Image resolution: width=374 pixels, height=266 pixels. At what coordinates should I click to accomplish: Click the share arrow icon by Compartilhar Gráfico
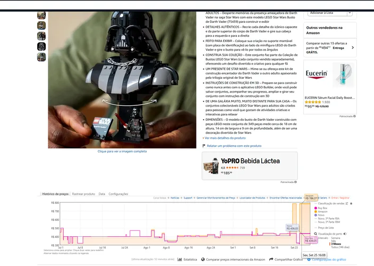(271, 259)
